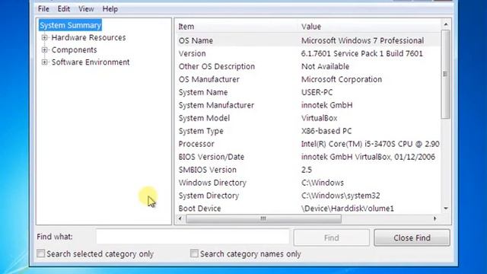Image resolution: width=487 pixels, height=274 pixels.
Task: Click the vertical scrollbar thumb
Action: click(446, 74)
